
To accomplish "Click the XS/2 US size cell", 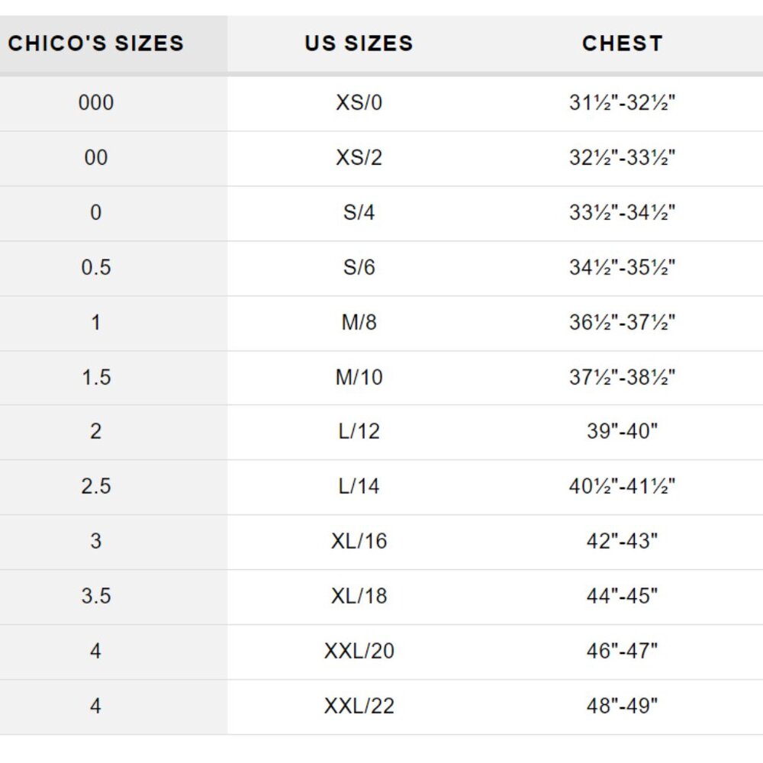I will [359, 158].
